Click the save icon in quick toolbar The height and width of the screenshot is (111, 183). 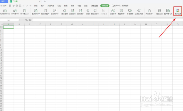pos(10,6)
